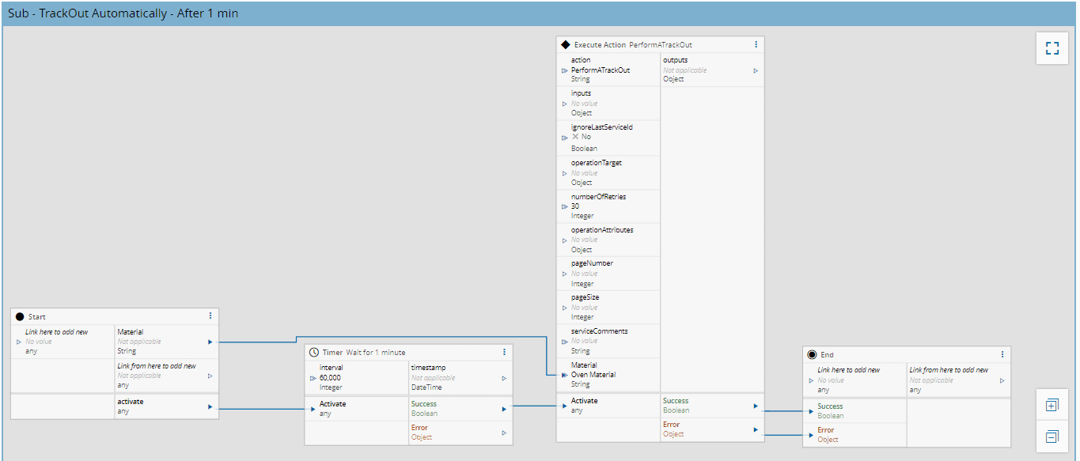Open the Start node options menu
The height and width of the screenshot is (461, 1080).
coord(210,316)
